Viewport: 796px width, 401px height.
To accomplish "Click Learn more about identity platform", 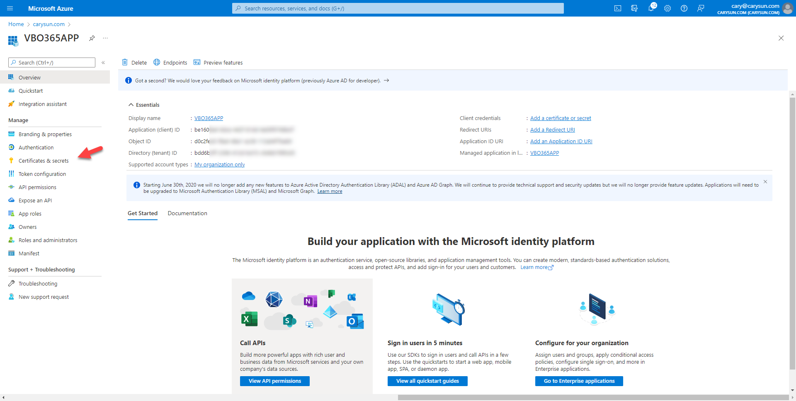I will point(537,267).
